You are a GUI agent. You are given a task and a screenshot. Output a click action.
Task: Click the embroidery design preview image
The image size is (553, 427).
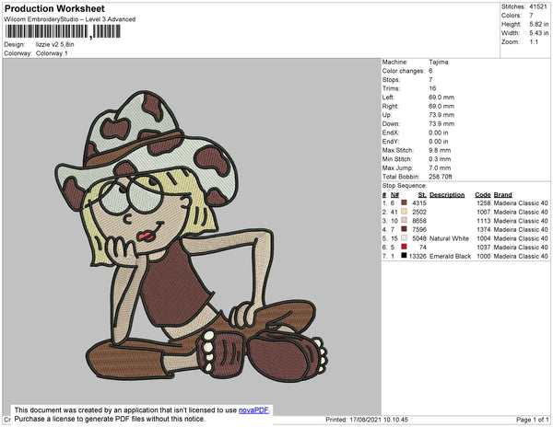(x=192, y=237)
